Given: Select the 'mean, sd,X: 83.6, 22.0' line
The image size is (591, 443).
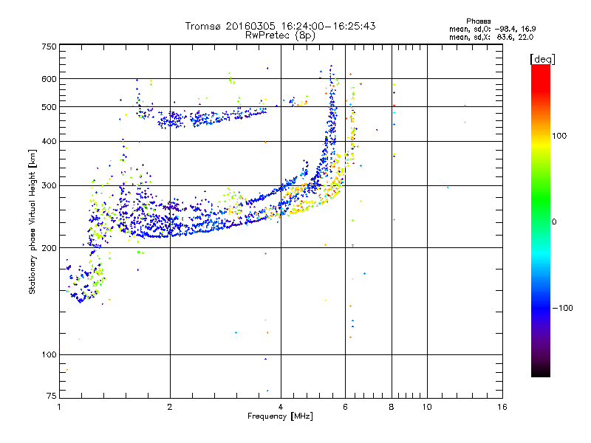Looking at the screenshot, I should 491,37.
